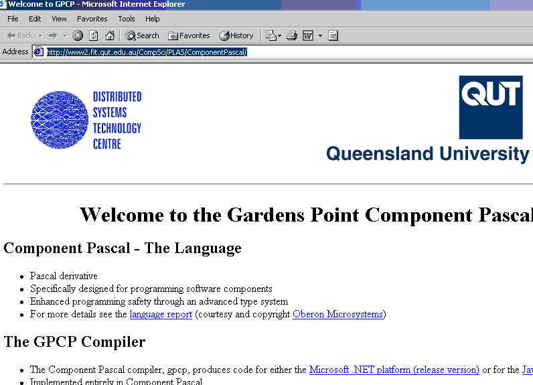Expand the Back button history dropdown arrow

(x=41, y=35)
